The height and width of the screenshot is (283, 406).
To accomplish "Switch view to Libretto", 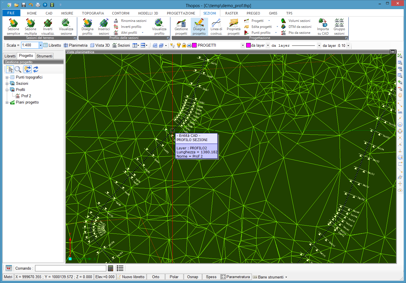I will [52, 45].
